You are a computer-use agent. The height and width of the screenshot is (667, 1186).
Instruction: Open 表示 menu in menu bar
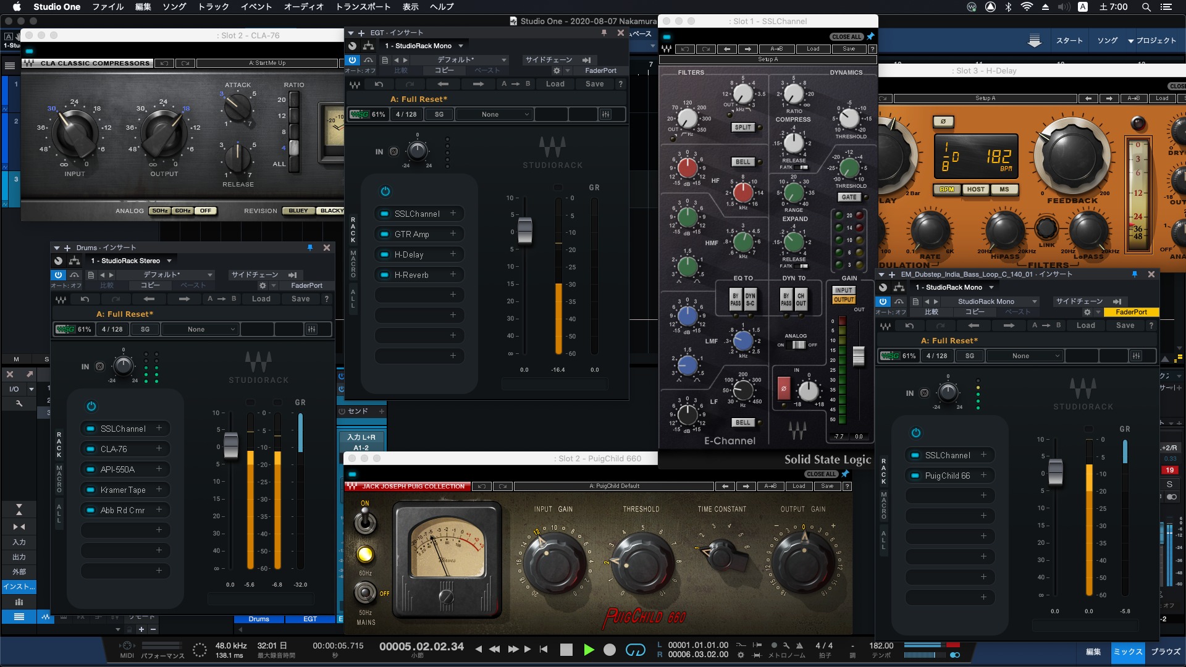[410, 7]
